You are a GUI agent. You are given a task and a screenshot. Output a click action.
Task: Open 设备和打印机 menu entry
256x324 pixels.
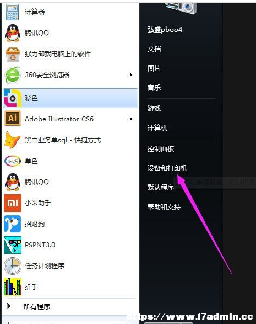click(x=167, y=168)
